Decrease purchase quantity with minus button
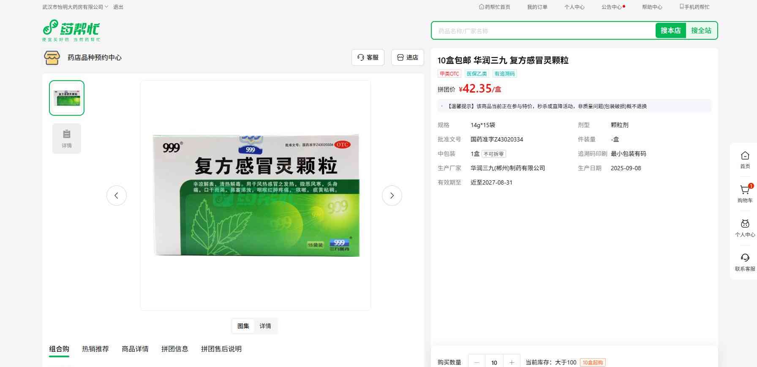Image resolution: width=757 pixels, height=367 pixels. (x=477, y=362)
